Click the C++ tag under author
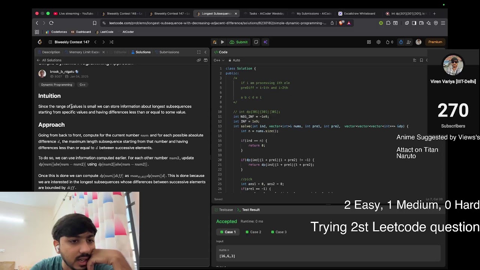This screenshot has height=270, width=480. coord(82,85)
